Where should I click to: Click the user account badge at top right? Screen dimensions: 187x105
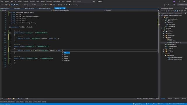click(x=174, y=2)
